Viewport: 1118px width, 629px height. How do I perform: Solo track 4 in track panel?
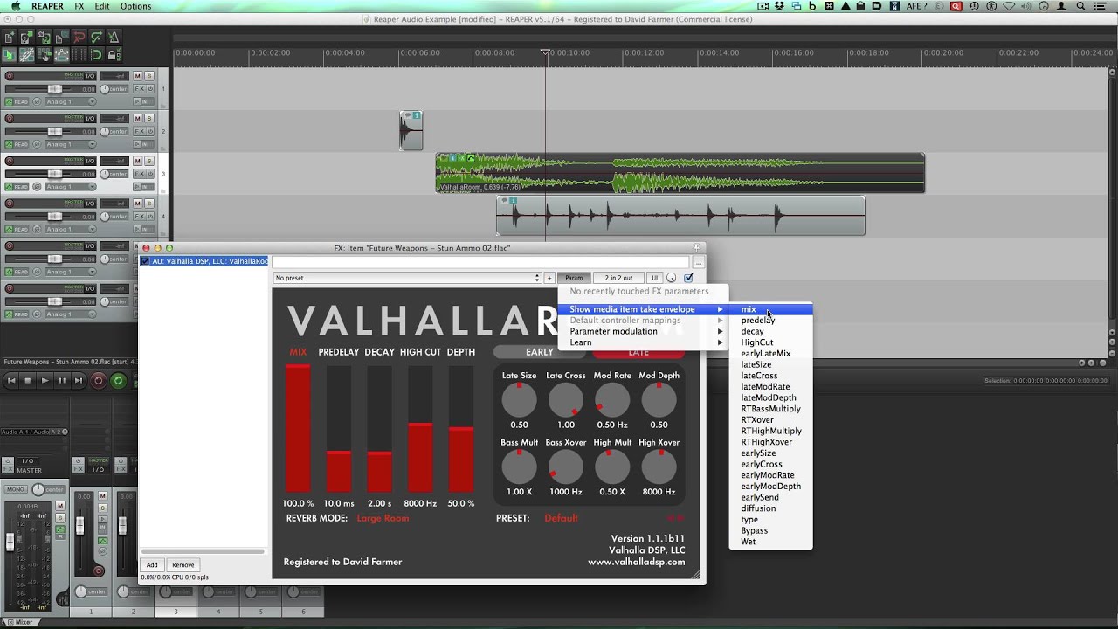[x=149, y=204]
